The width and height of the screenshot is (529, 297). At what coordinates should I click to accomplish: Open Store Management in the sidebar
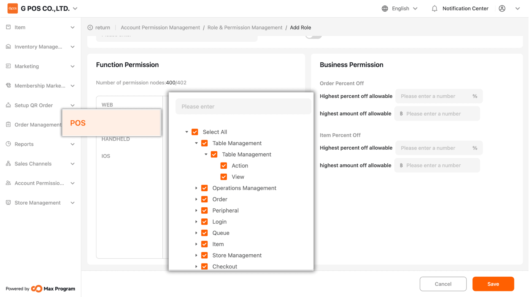41,203
